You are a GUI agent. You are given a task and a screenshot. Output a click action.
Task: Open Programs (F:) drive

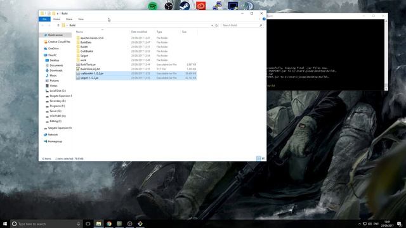tap(57, 106)
